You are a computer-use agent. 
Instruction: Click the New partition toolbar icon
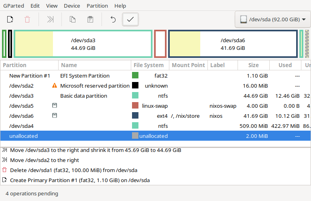pos(10,19)
